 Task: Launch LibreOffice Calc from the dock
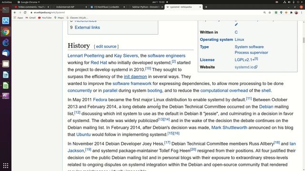[x=6, y=85]
